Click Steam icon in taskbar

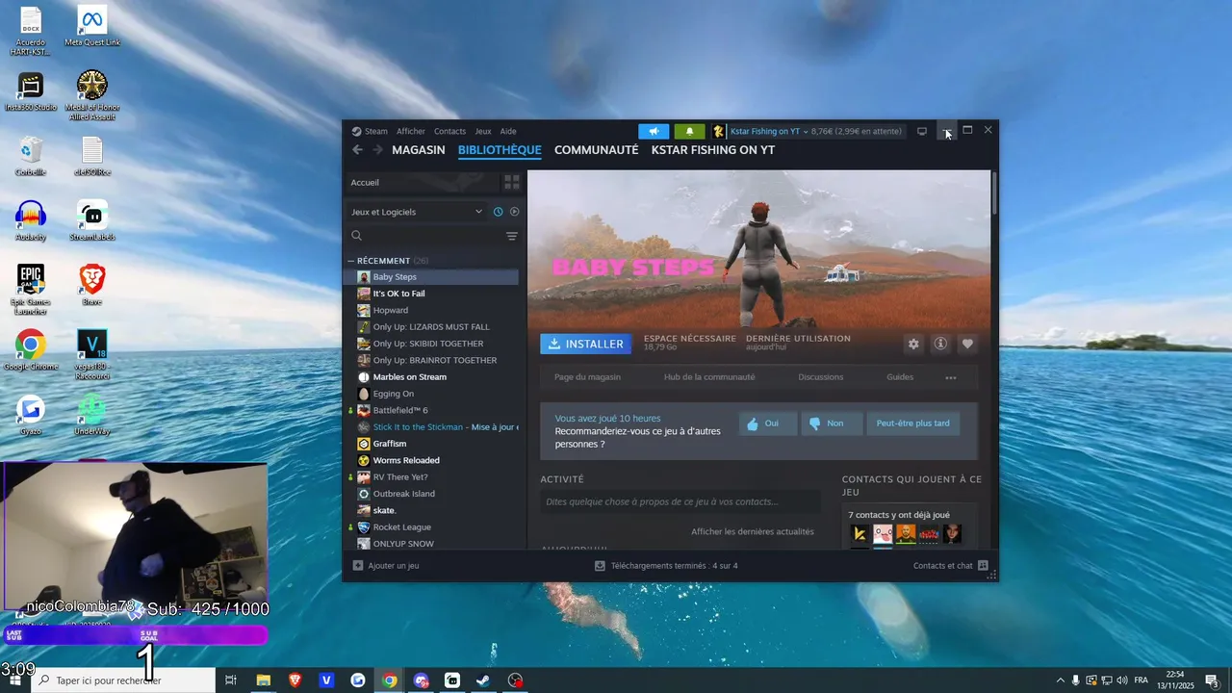(483, 680)
